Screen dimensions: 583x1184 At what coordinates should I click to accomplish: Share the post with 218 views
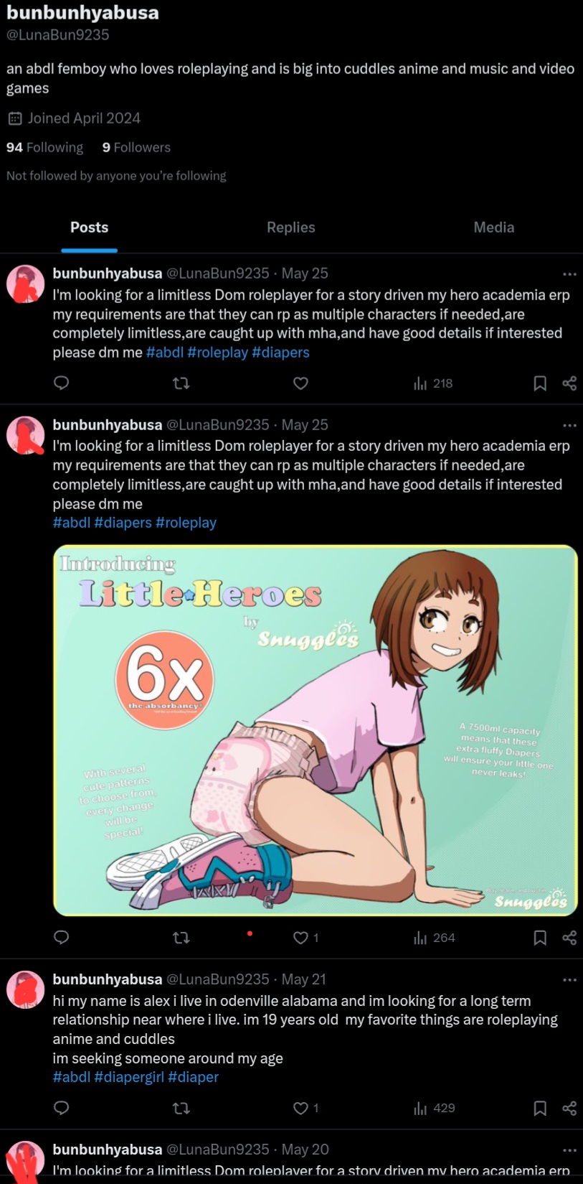pyautogui.click(x=569, y=383)
